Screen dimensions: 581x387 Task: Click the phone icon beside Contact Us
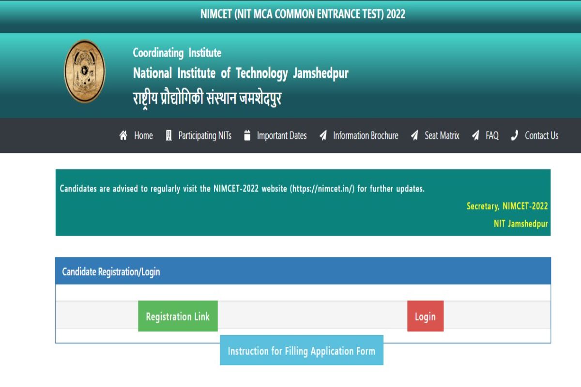[515, 135]
